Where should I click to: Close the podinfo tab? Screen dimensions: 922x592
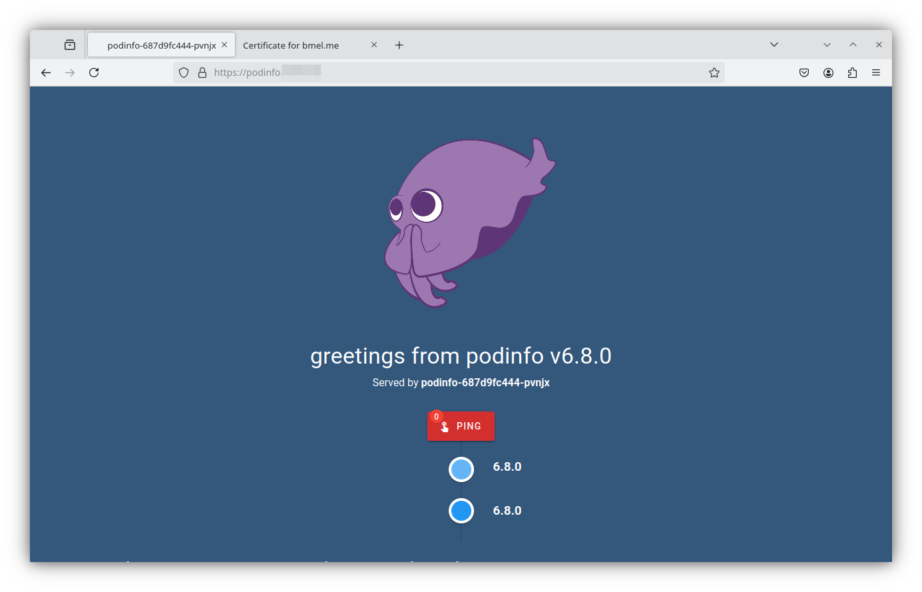tap(224, 45)
